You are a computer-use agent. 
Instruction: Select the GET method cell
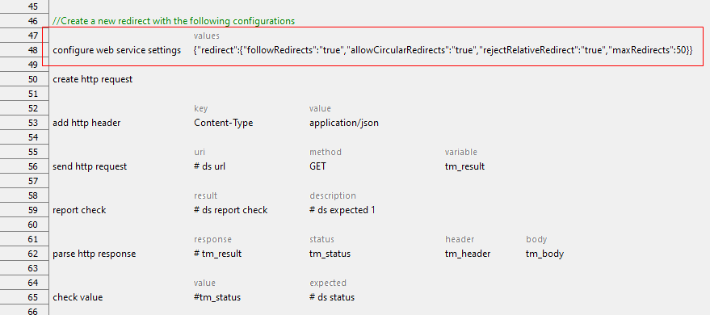coord(317,166)
